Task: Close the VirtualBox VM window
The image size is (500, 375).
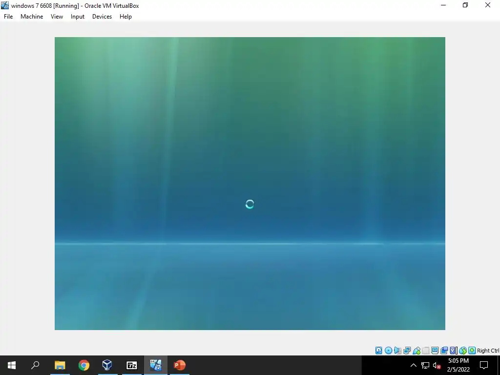Action: click(x=488, y=5)
